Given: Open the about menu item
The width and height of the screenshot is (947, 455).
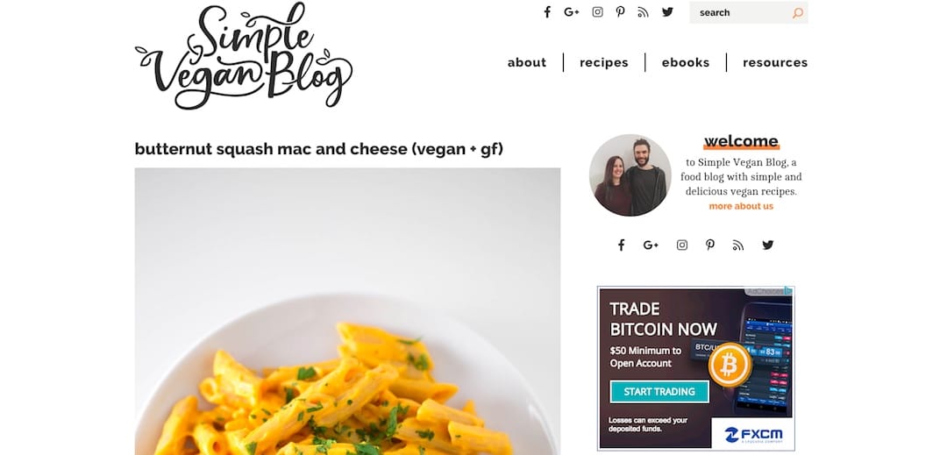Looking at the screenshot, I should (x=527, y=62).
